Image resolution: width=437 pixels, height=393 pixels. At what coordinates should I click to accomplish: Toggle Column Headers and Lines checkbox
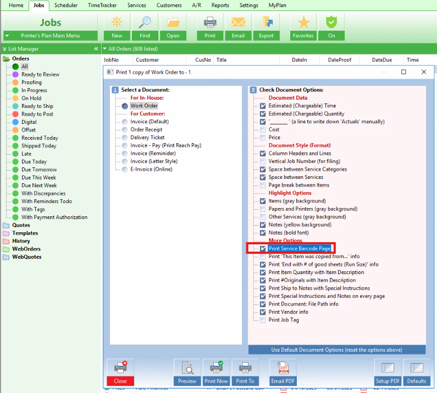(263, 154)
